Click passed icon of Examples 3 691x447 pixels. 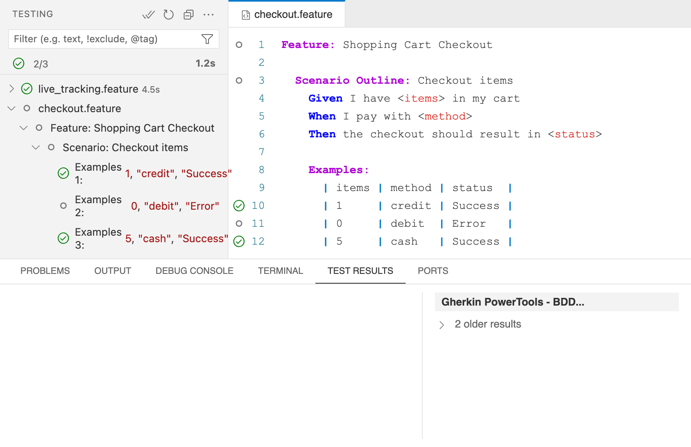click(63, 238)
